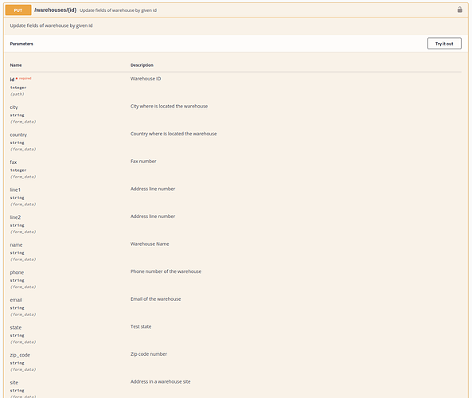Select the id parameter name
The image size is (472, 398).
pyautogui.click(x=12, y=80)
